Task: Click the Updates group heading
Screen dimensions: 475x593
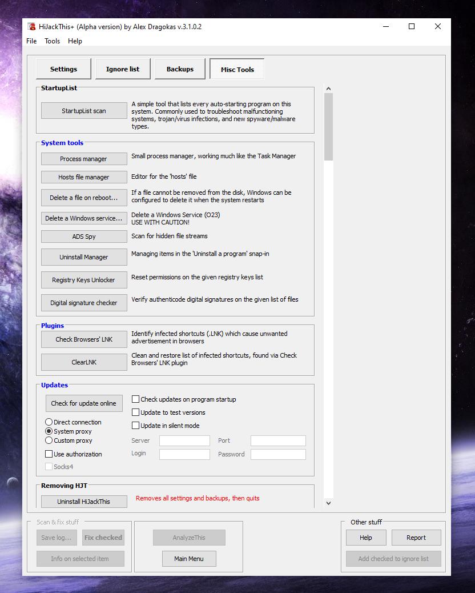Action: 54,385
